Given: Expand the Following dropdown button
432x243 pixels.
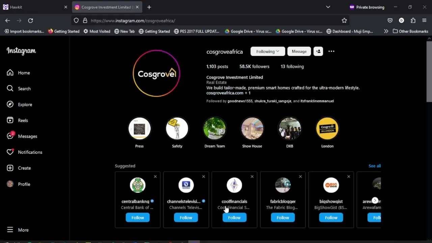Looking at the screenshot, I should (268, 51).
